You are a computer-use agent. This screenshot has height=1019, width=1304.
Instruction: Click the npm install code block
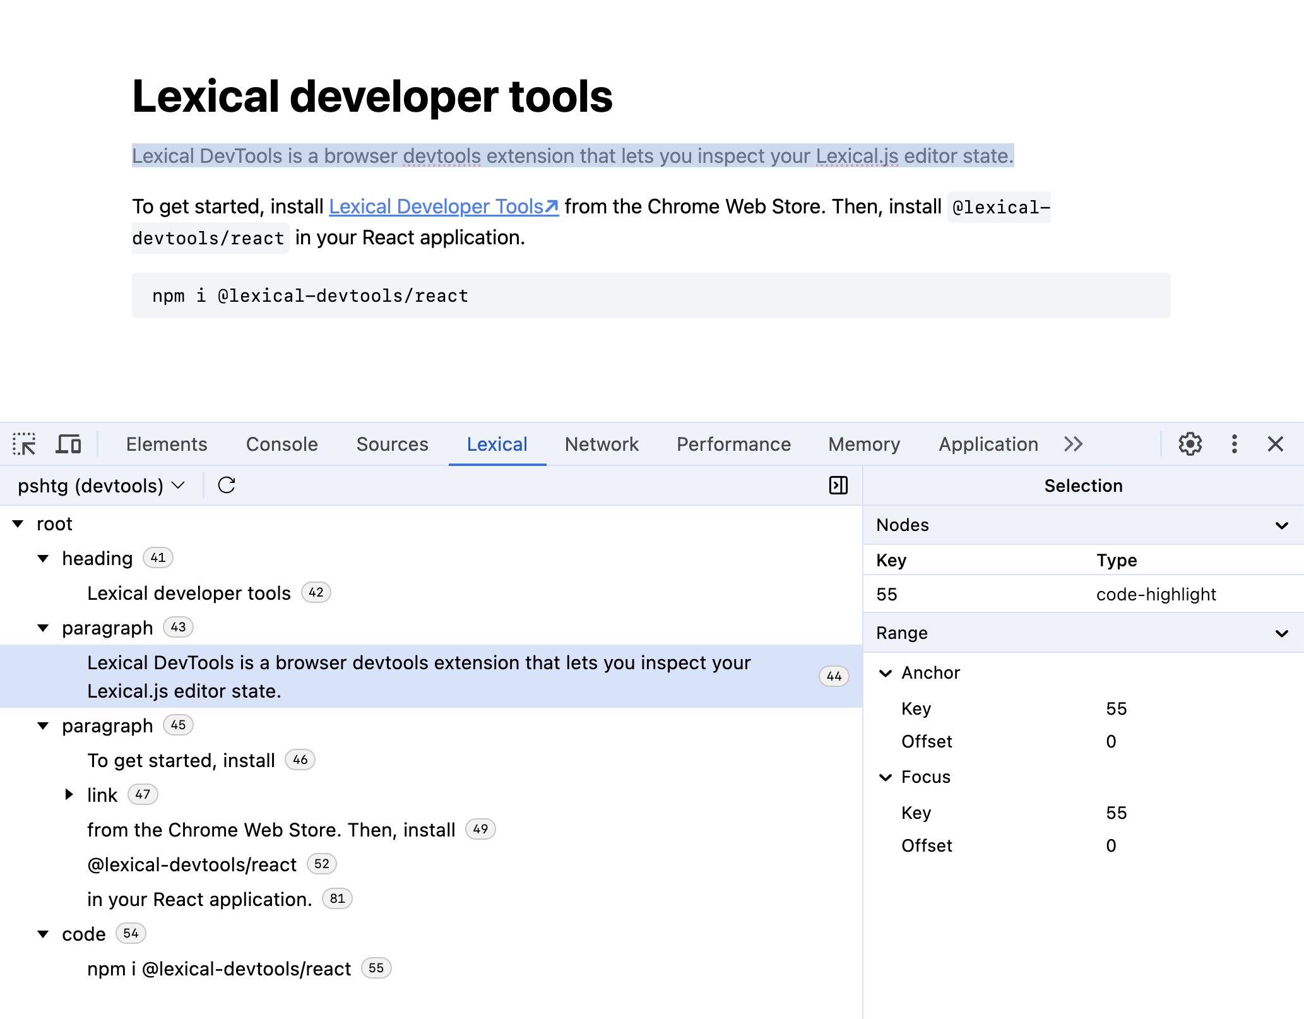[x=651, y=295]
